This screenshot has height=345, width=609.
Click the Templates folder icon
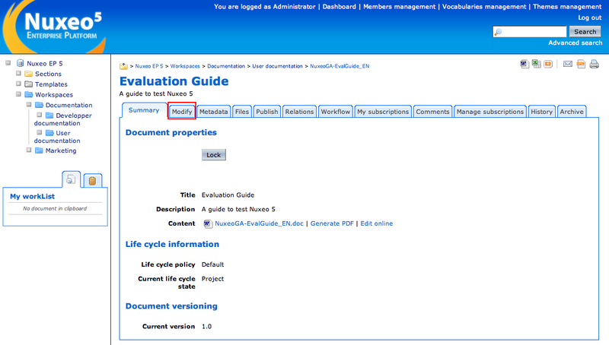point(28,84)
